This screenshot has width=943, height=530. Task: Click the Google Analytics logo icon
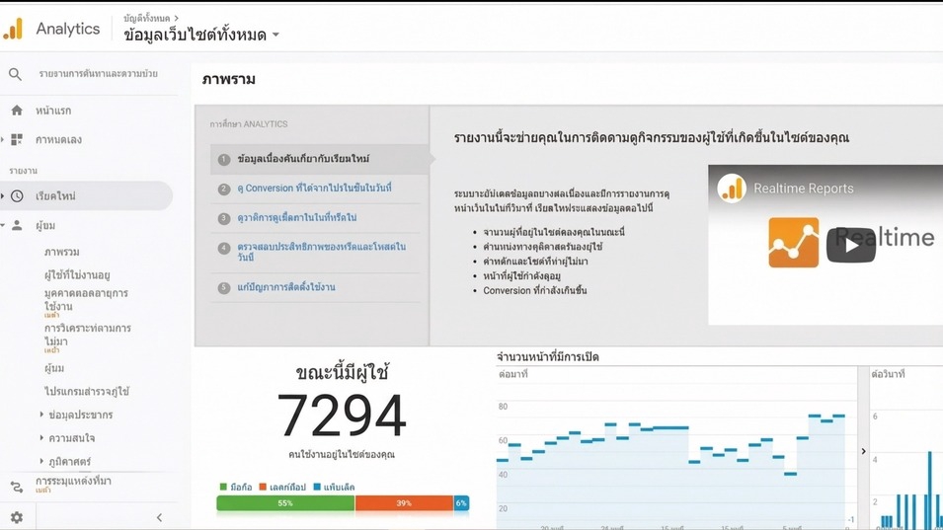(x=13, y=29)
